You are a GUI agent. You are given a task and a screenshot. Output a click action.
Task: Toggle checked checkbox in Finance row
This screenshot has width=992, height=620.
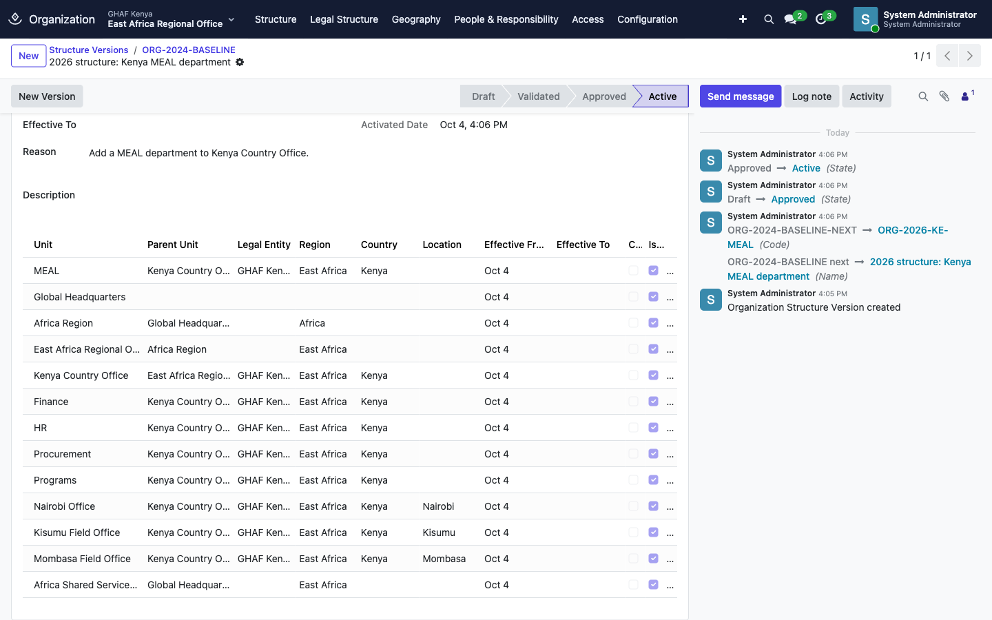(x=654, y=402)
